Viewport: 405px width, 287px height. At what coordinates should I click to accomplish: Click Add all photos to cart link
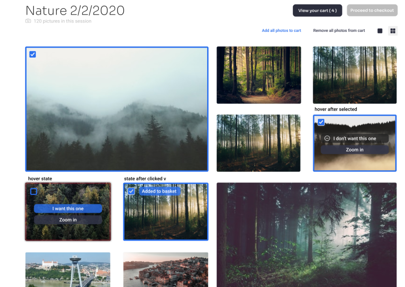[281, 30]
